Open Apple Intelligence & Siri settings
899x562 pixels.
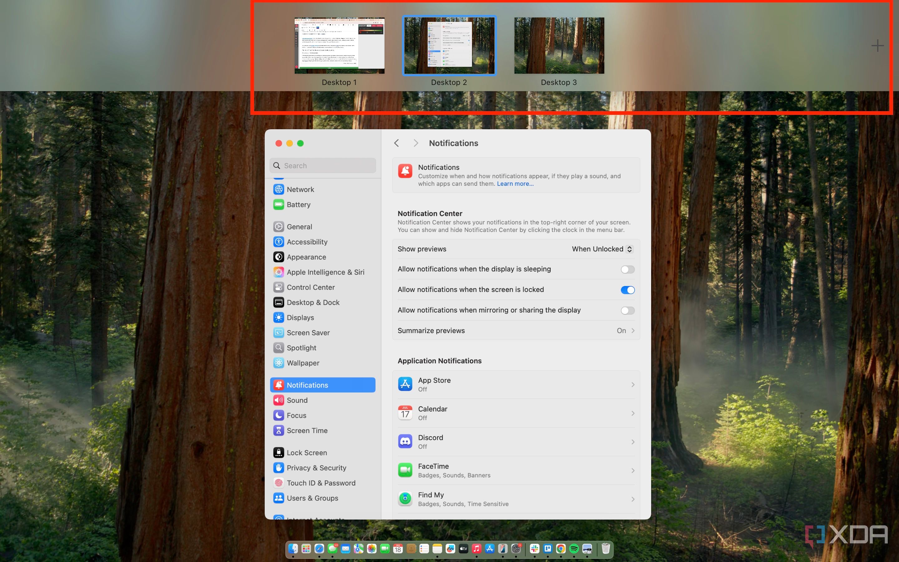[322, 272]
